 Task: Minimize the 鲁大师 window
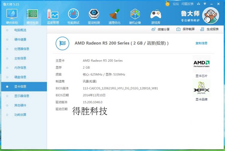(211, 4)
